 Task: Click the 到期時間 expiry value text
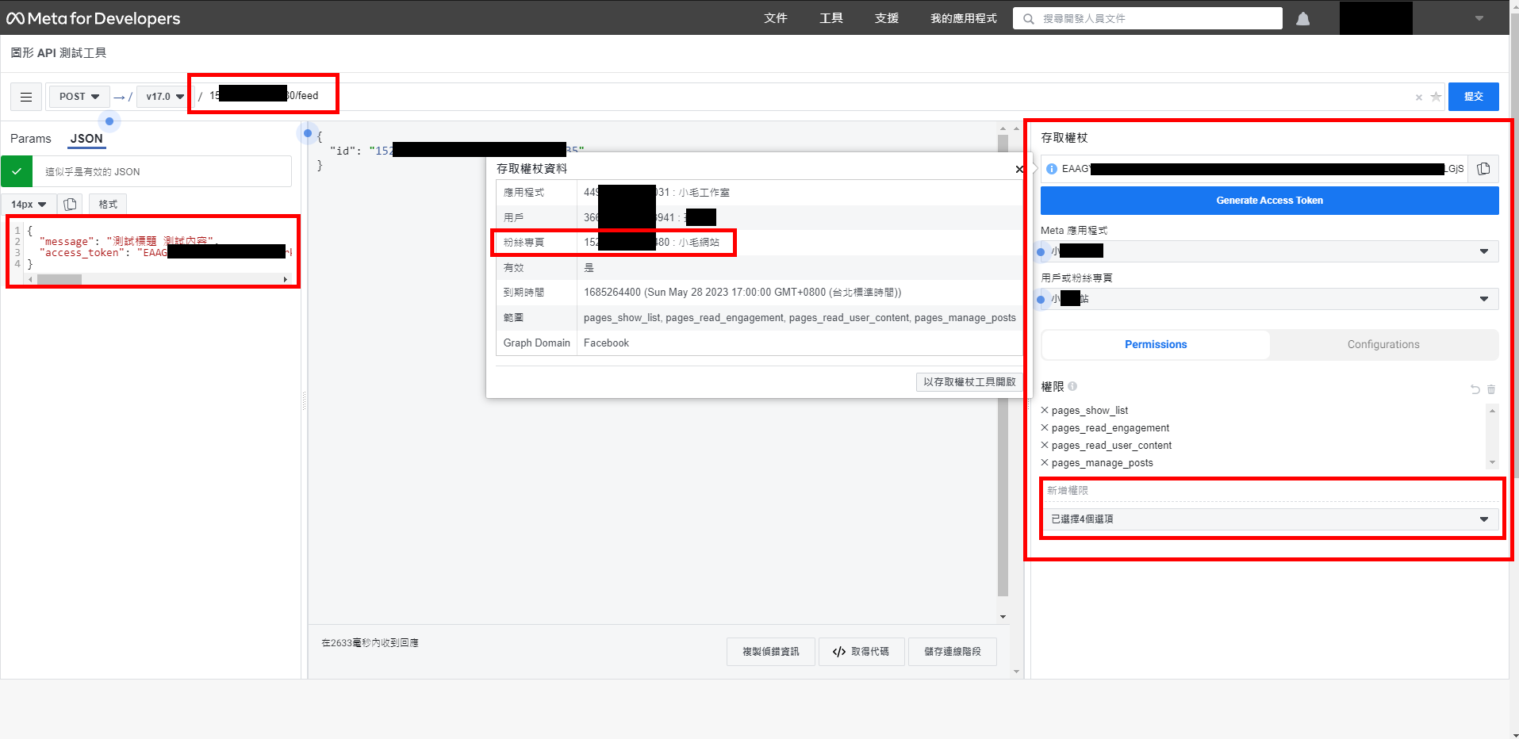coord(742,293)
